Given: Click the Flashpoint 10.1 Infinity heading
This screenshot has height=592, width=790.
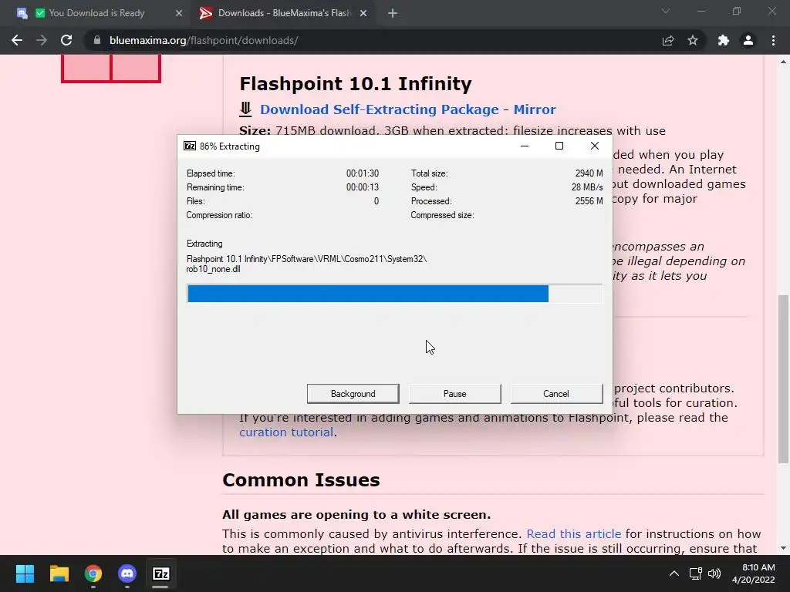Looking at the screenshot, I should click(x=356, y=83).
